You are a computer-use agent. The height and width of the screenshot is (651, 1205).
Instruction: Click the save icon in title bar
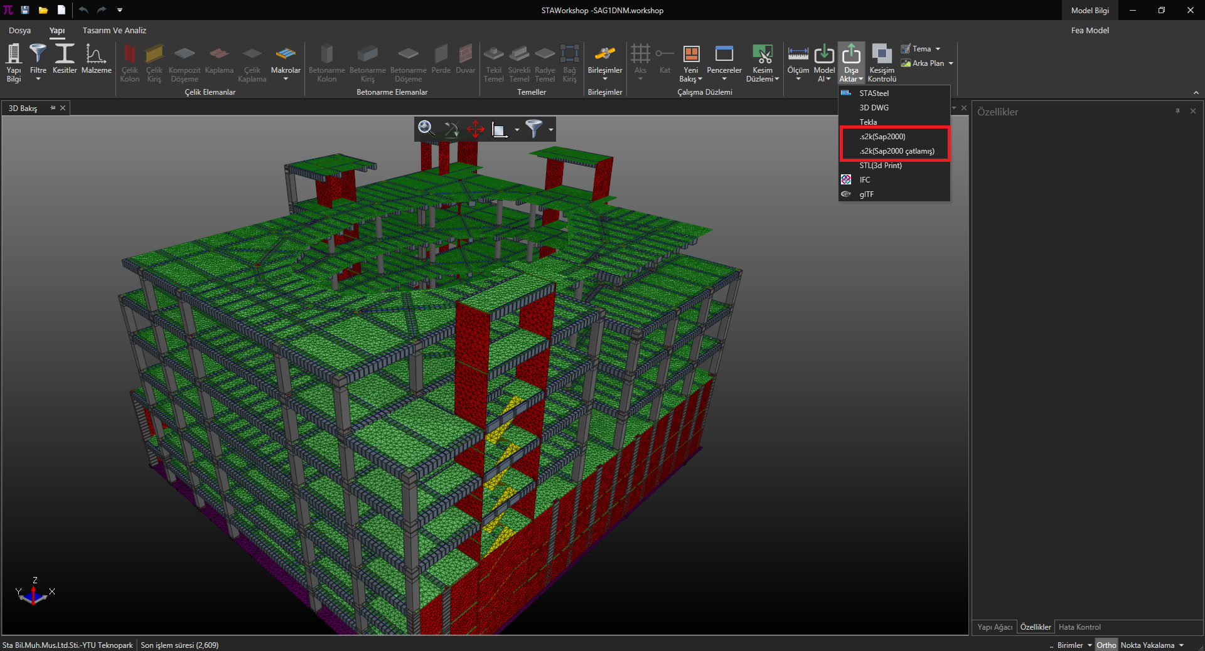[25, 10]
